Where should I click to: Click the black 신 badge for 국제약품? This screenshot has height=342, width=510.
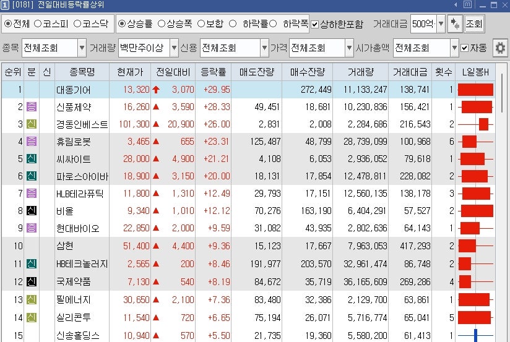click(x=32, y=281)
